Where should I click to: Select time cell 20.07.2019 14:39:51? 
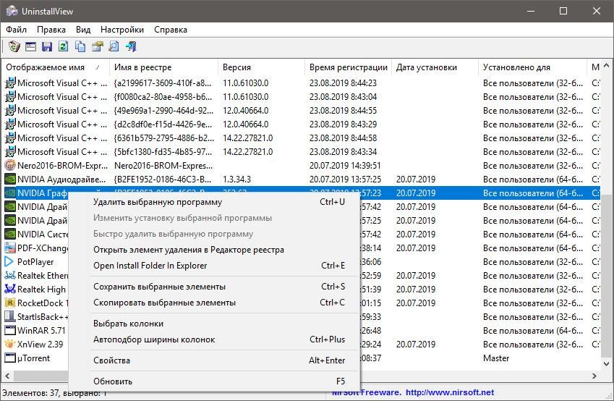point(345,166)
